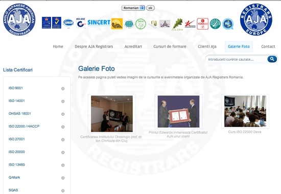Image resolution: width=281 pixels, height=194 pixels.
Task: Click the ACORN oak leaf logo
Action: 178,25
